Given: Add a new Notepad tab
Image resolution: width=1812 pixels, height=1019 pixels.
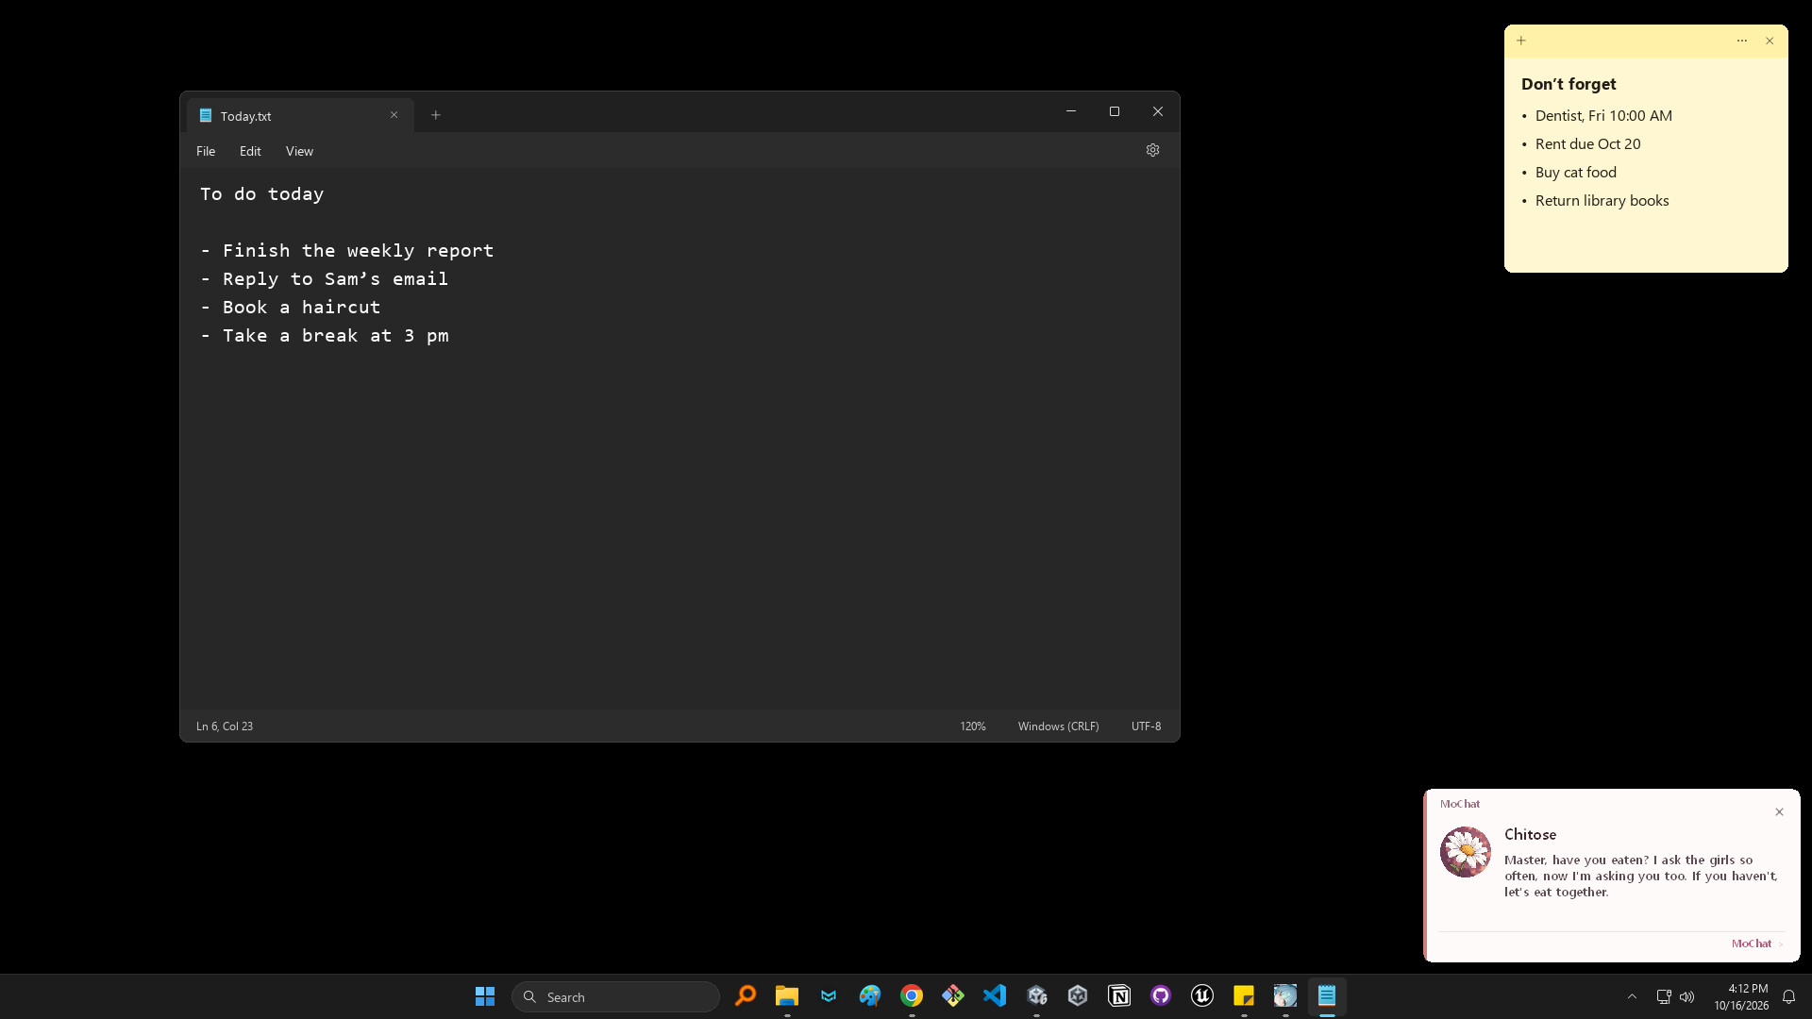Looking at the screenshot, I should click(x=436, y=115).
